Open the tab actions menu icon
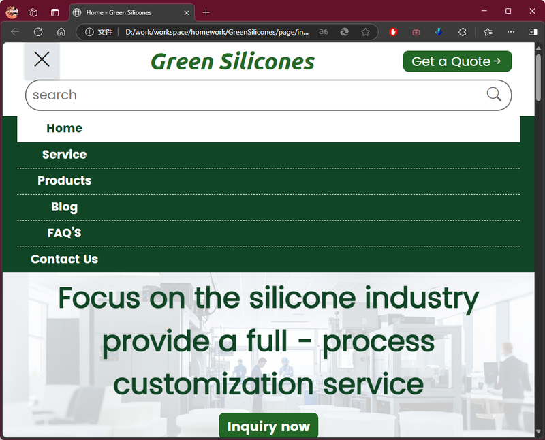 [x=55, y=12]
